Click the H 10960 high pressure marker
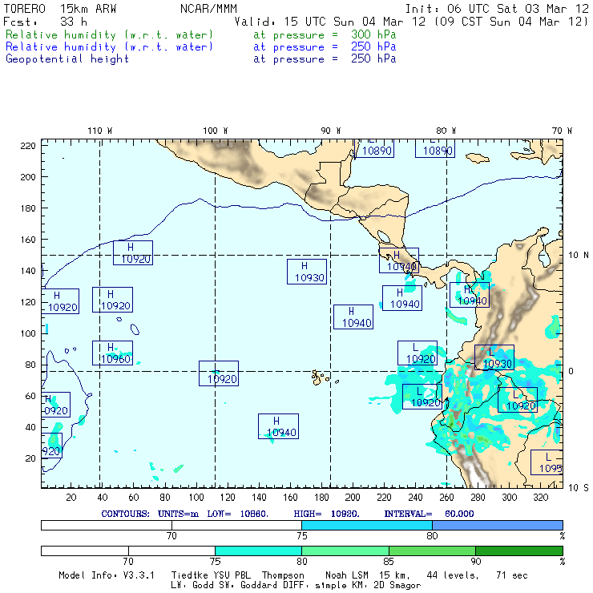The image size is (593, 593). 112,353
